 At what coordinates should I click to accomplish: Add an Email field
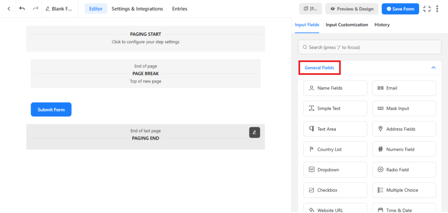404,88
